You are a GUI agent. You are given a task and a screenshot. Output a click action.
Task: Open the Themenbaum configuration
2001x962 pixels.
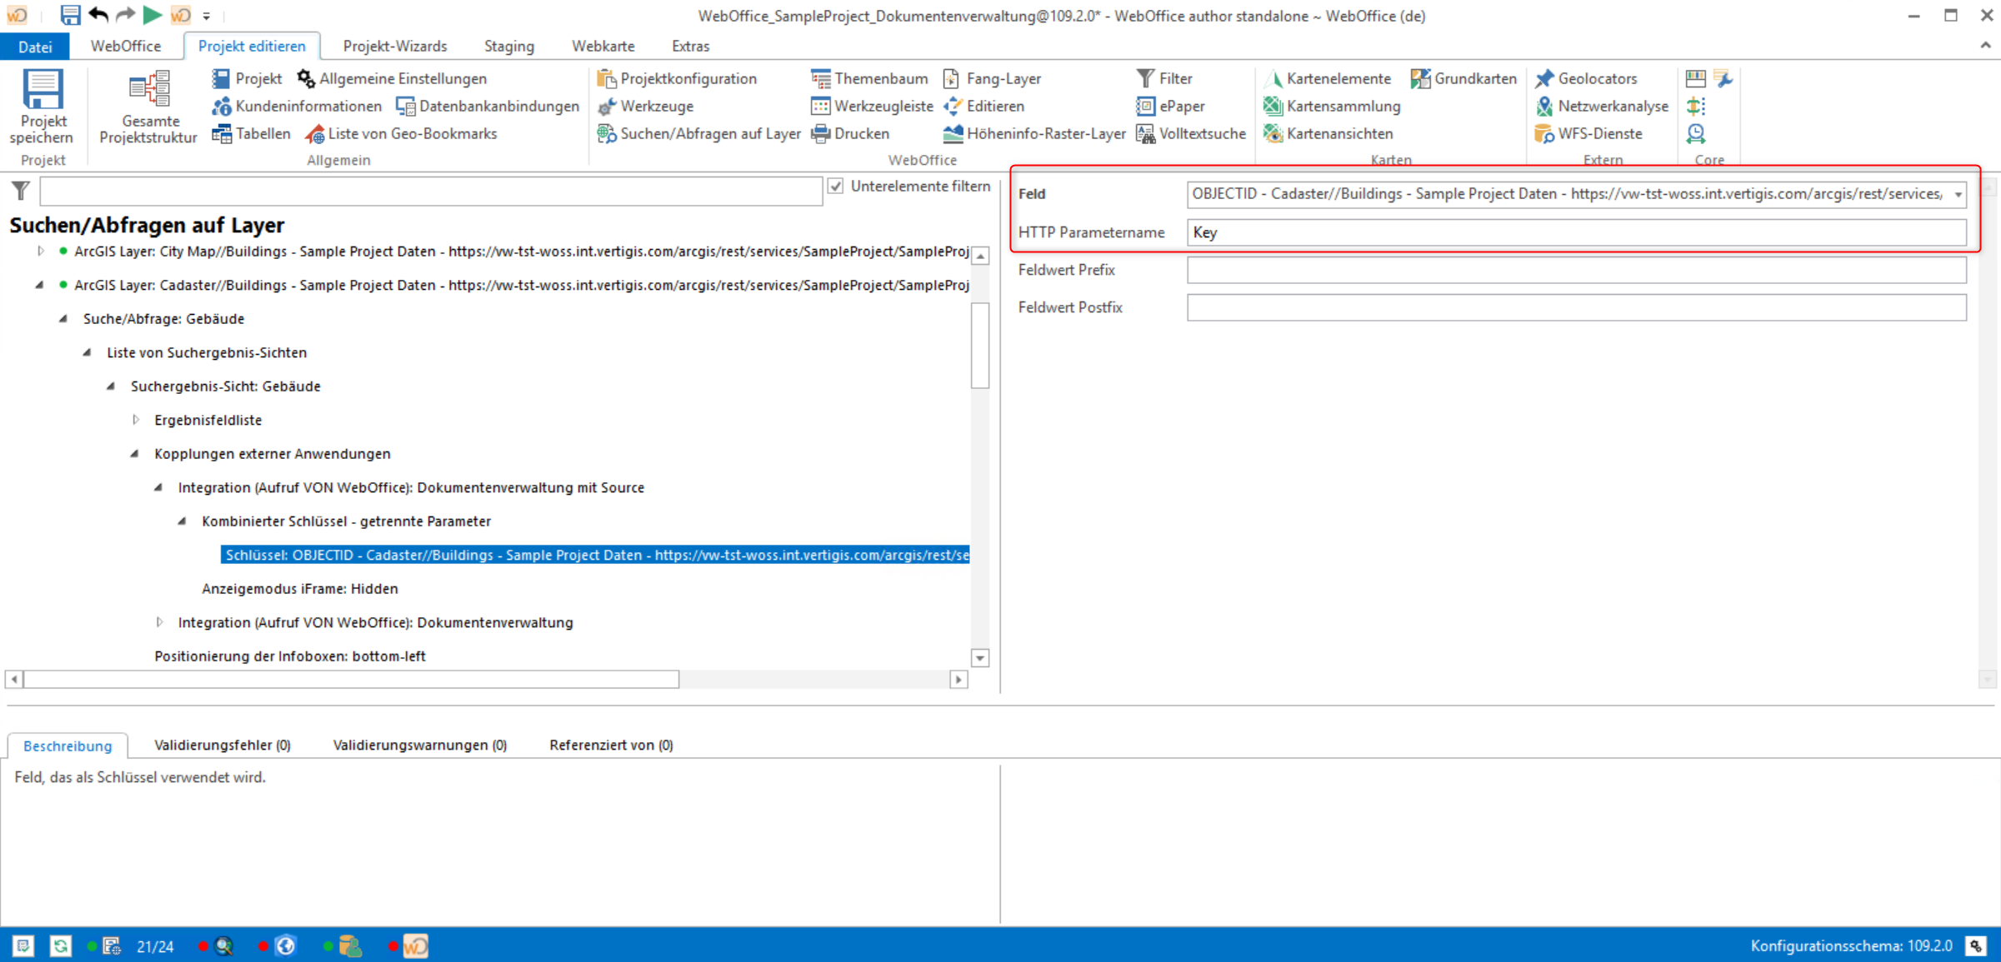(x=869, y=77)
